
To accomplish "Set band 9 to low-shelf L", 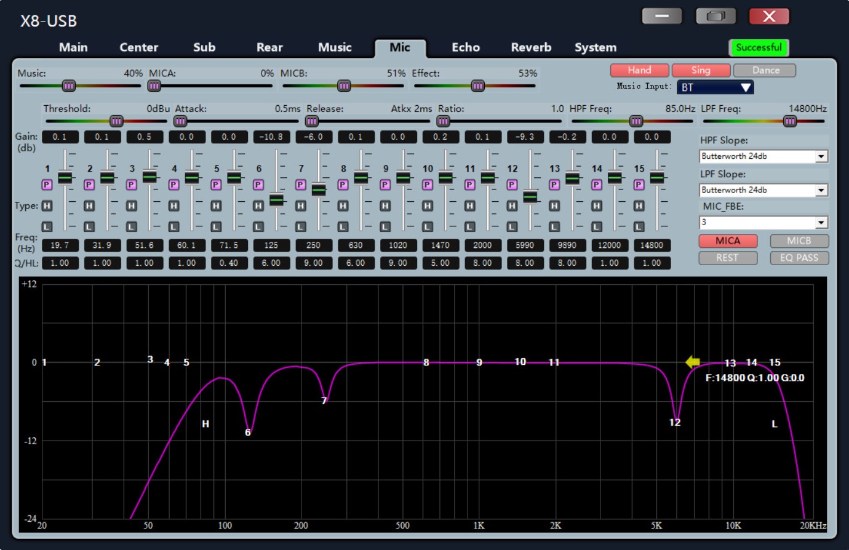I will (x=385, y=226).
